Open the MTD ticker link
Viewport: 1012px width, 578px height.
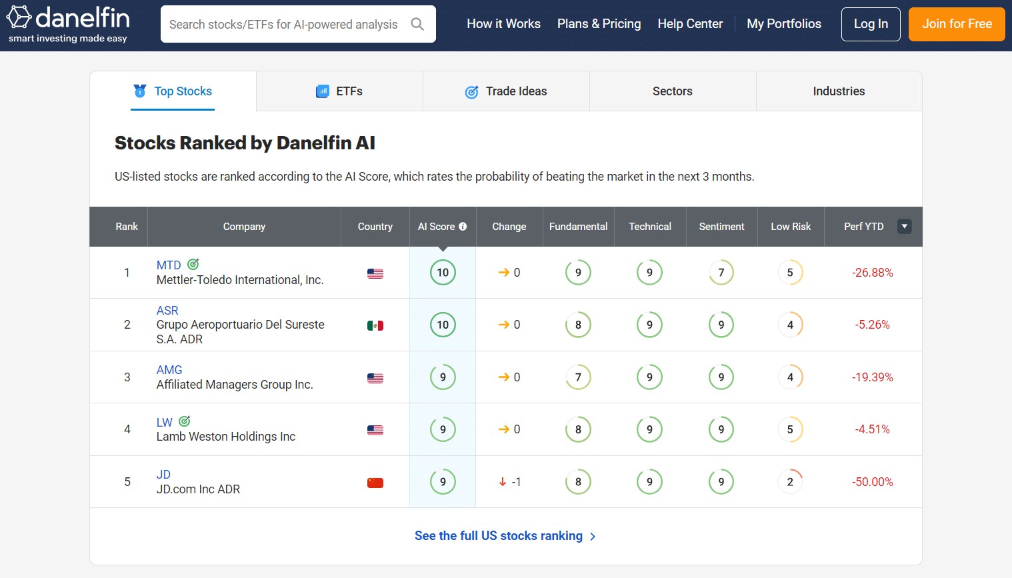169,265
